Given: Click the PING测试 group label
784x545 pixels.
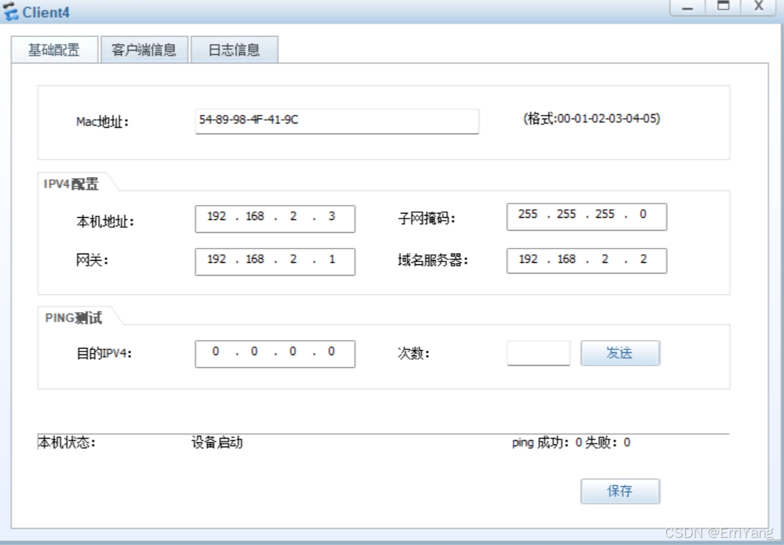Looking at the screenshot, I should (74, 318).
